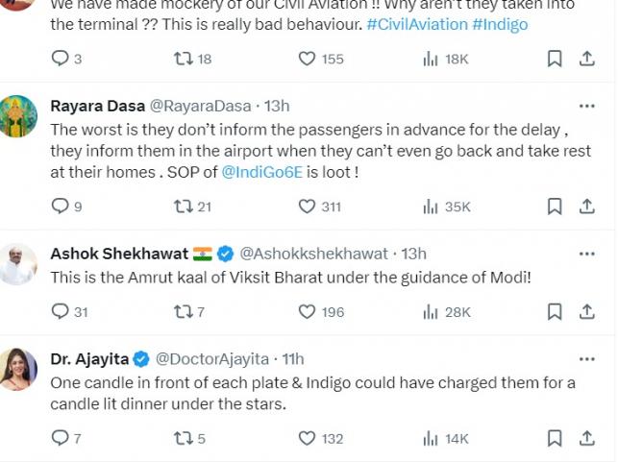Open Dr. Ajayita's profile picture
Viewport: 618px width, 462px height.
18,370
